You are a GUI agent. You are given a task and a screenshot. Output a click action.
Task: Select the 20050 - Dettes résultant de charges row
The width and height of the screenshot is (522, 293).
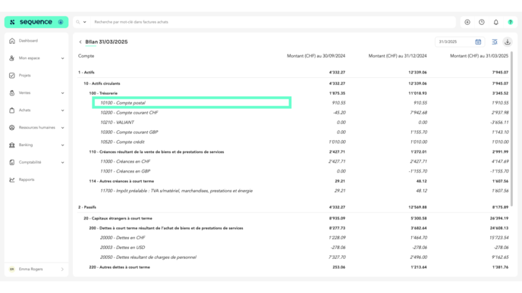pyautogui.click(x=294, y=257)
